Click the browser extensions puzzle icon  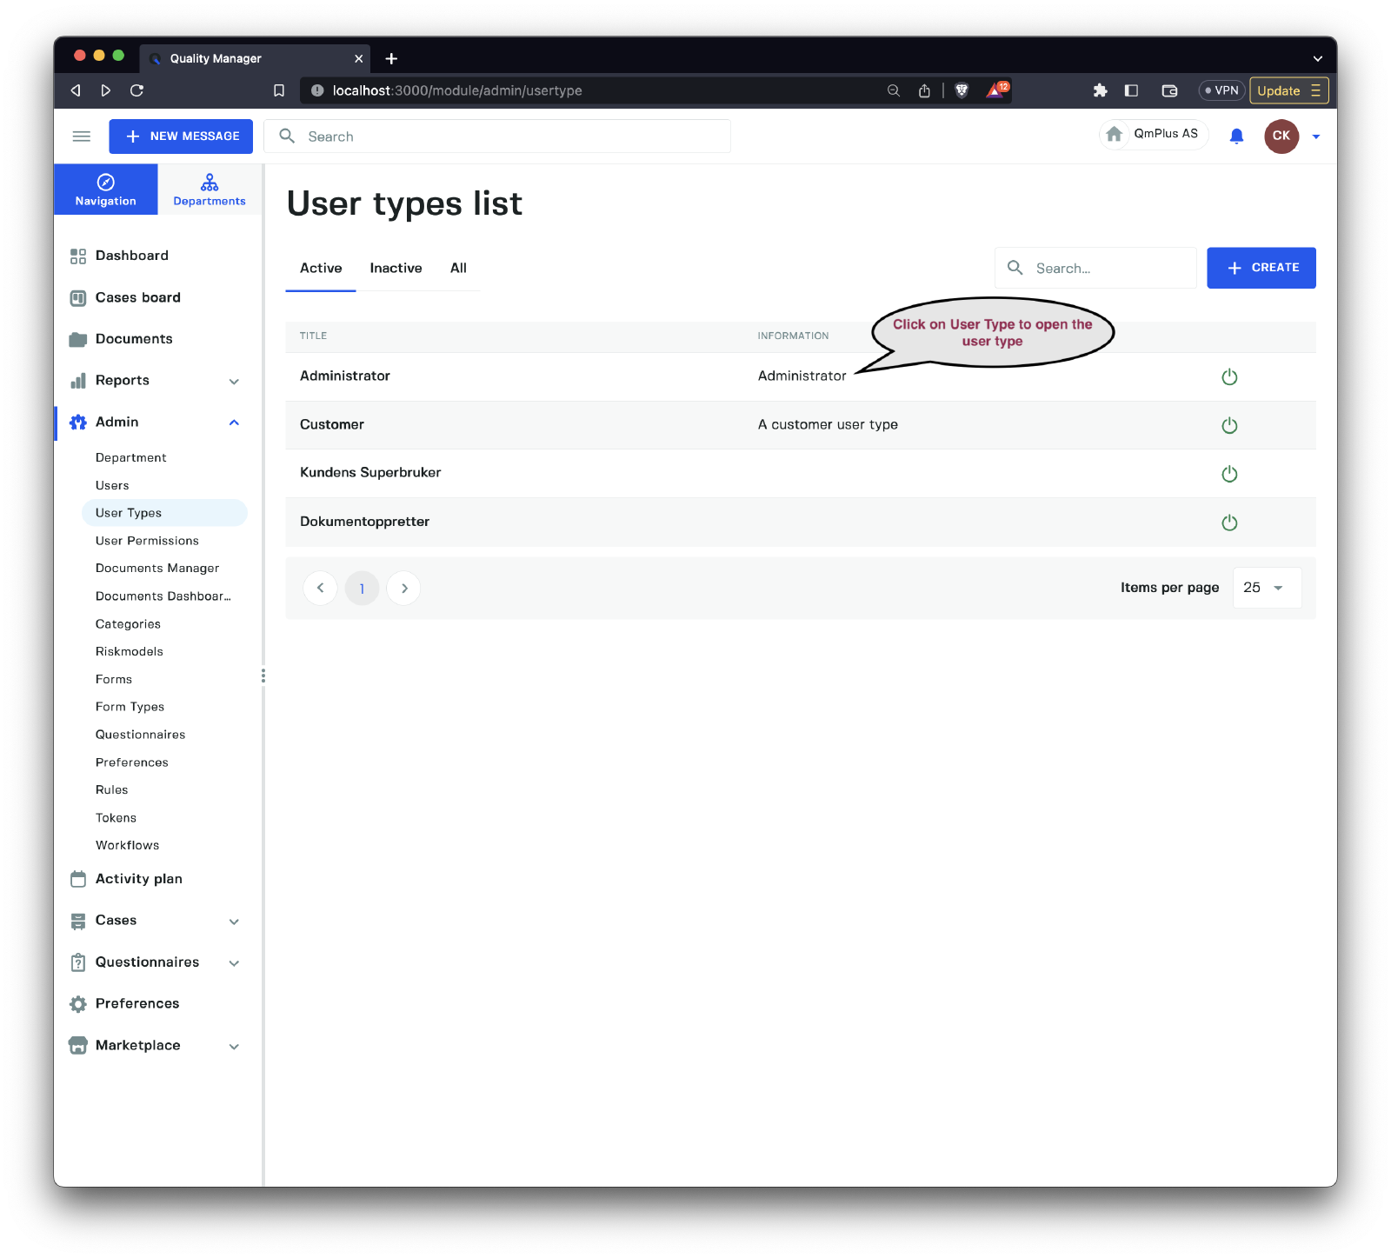(1100, 90)
